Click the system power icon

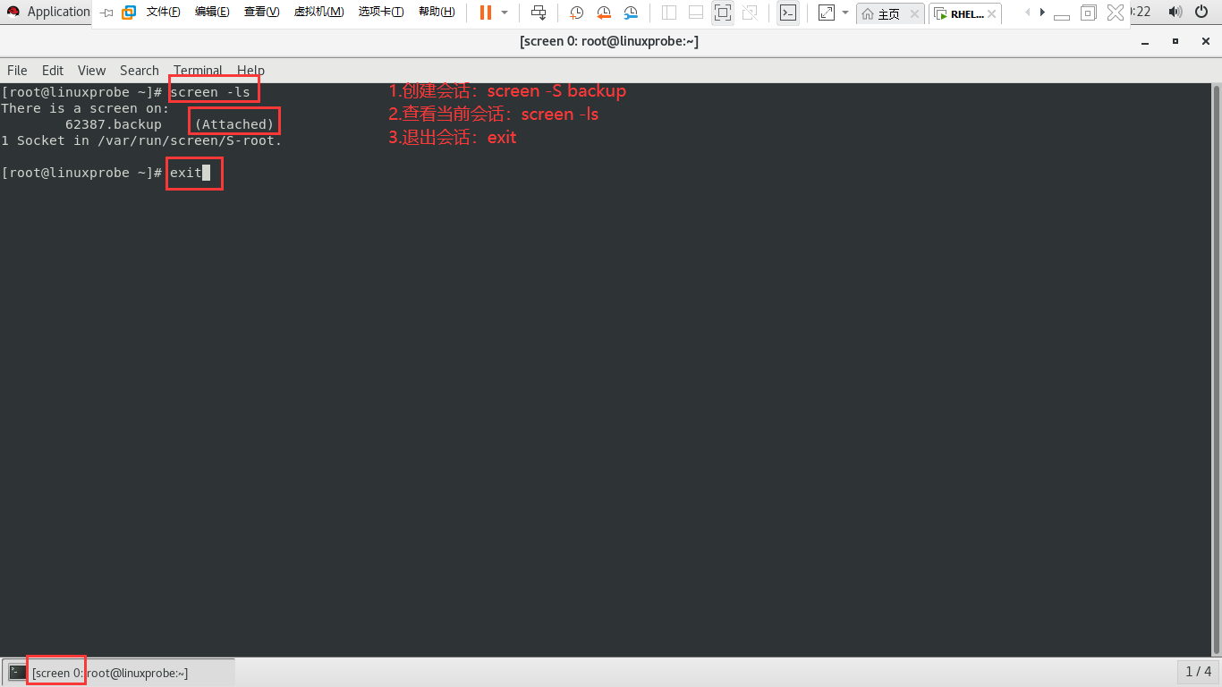coord(1201,12)
